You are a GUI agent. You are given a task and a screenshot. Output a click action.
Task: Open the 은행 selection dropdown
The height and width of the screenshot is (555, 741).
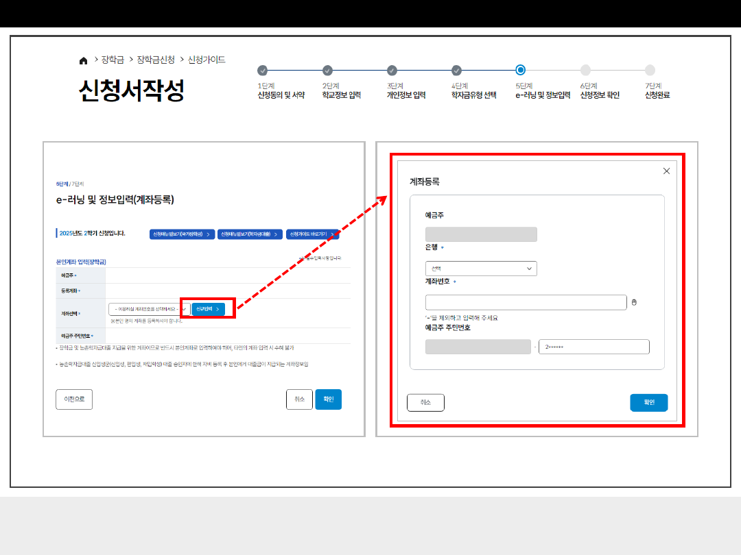coord(481,269)
